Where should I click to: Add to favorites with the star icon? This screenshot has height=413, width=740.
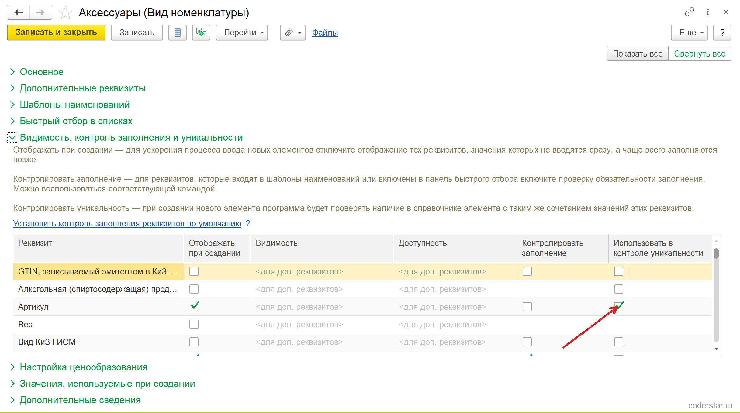pos(65,13)
